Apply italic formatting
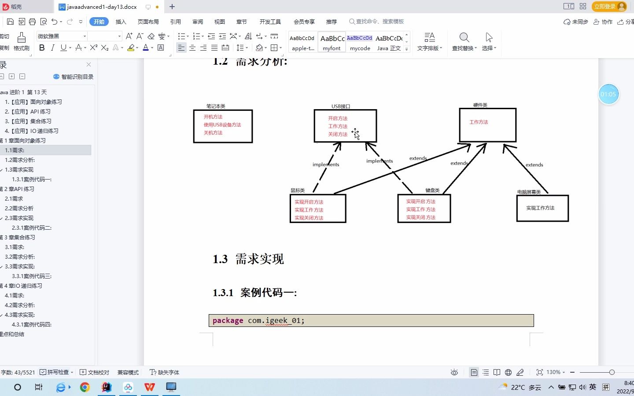 tap(52, 48)
